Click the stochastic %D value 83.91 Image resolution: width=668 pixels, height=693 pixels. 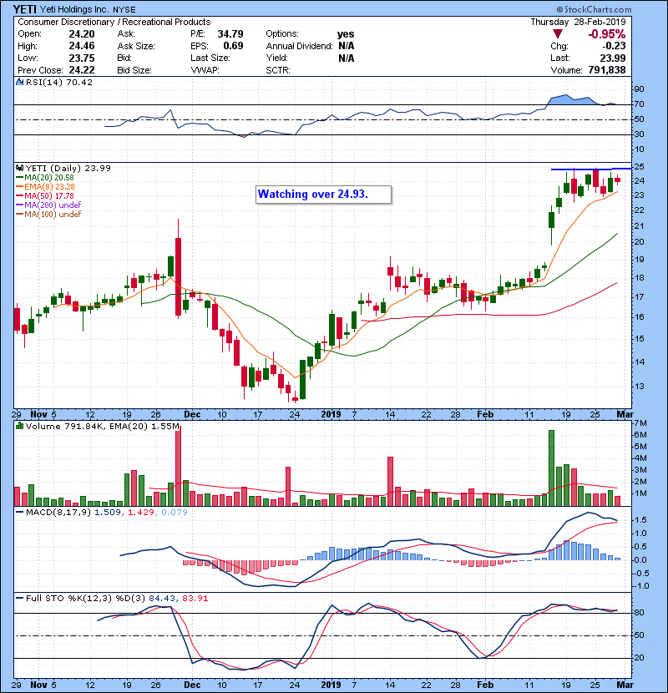coord(195,599)
